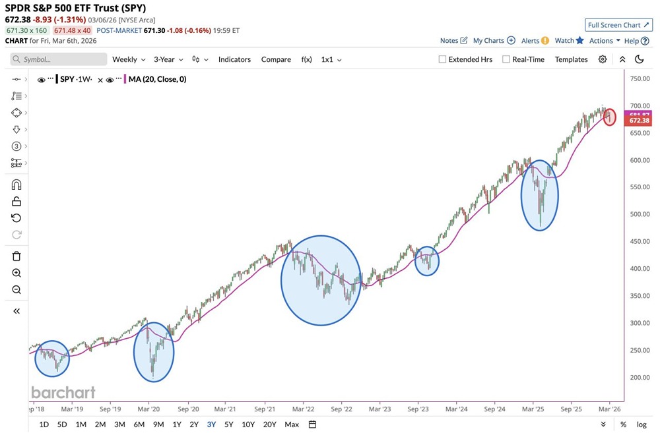660x437 pixels.
Task: Switch to the 1Y range tab
Action: tap(176, 424)
